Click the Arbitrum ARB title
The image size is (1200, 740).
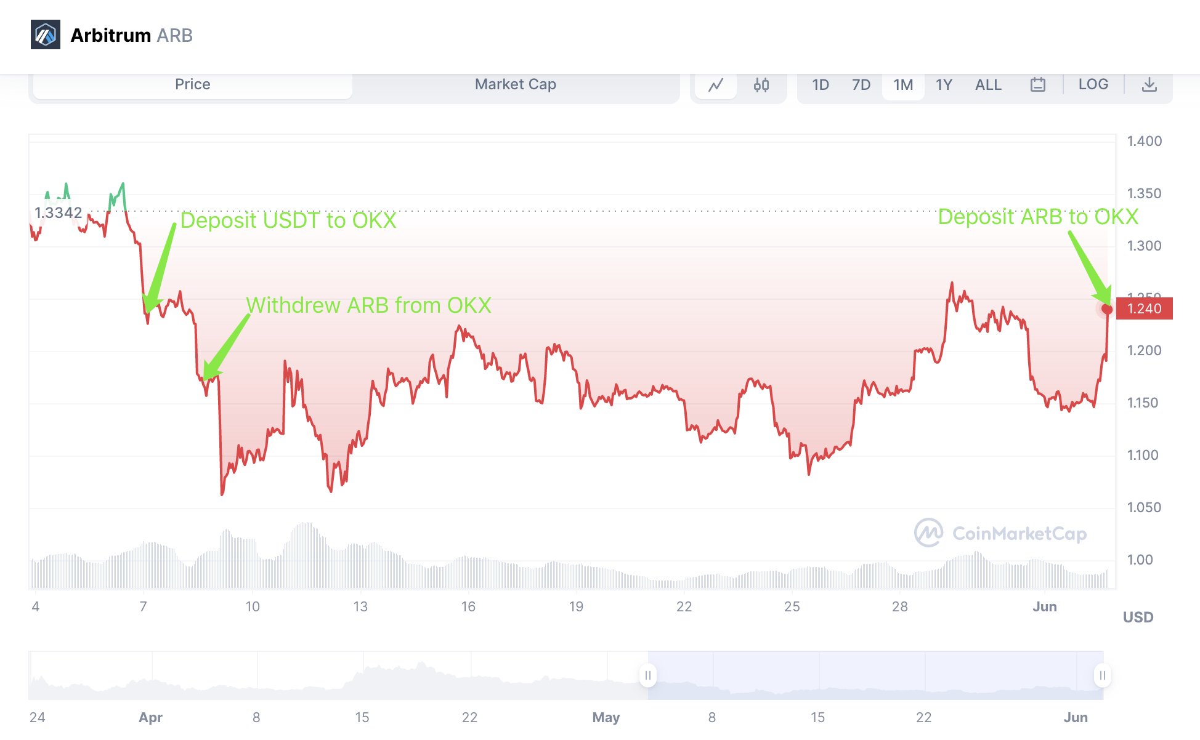click(132, 35)
